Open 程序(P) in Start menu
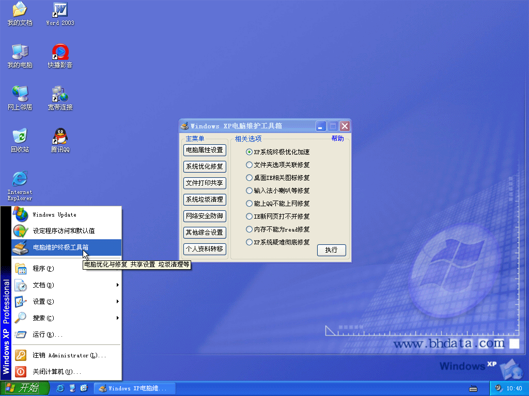Viewport: 529px width, 396px height. point(67,268)
